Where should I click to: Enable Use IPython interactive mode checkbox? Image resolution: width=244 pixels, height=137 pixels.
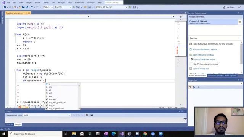191,64
